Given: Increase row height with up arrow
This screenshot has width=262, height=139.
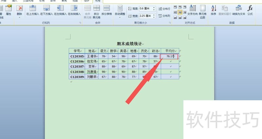Looking at the screenshot, I should 154,7.
